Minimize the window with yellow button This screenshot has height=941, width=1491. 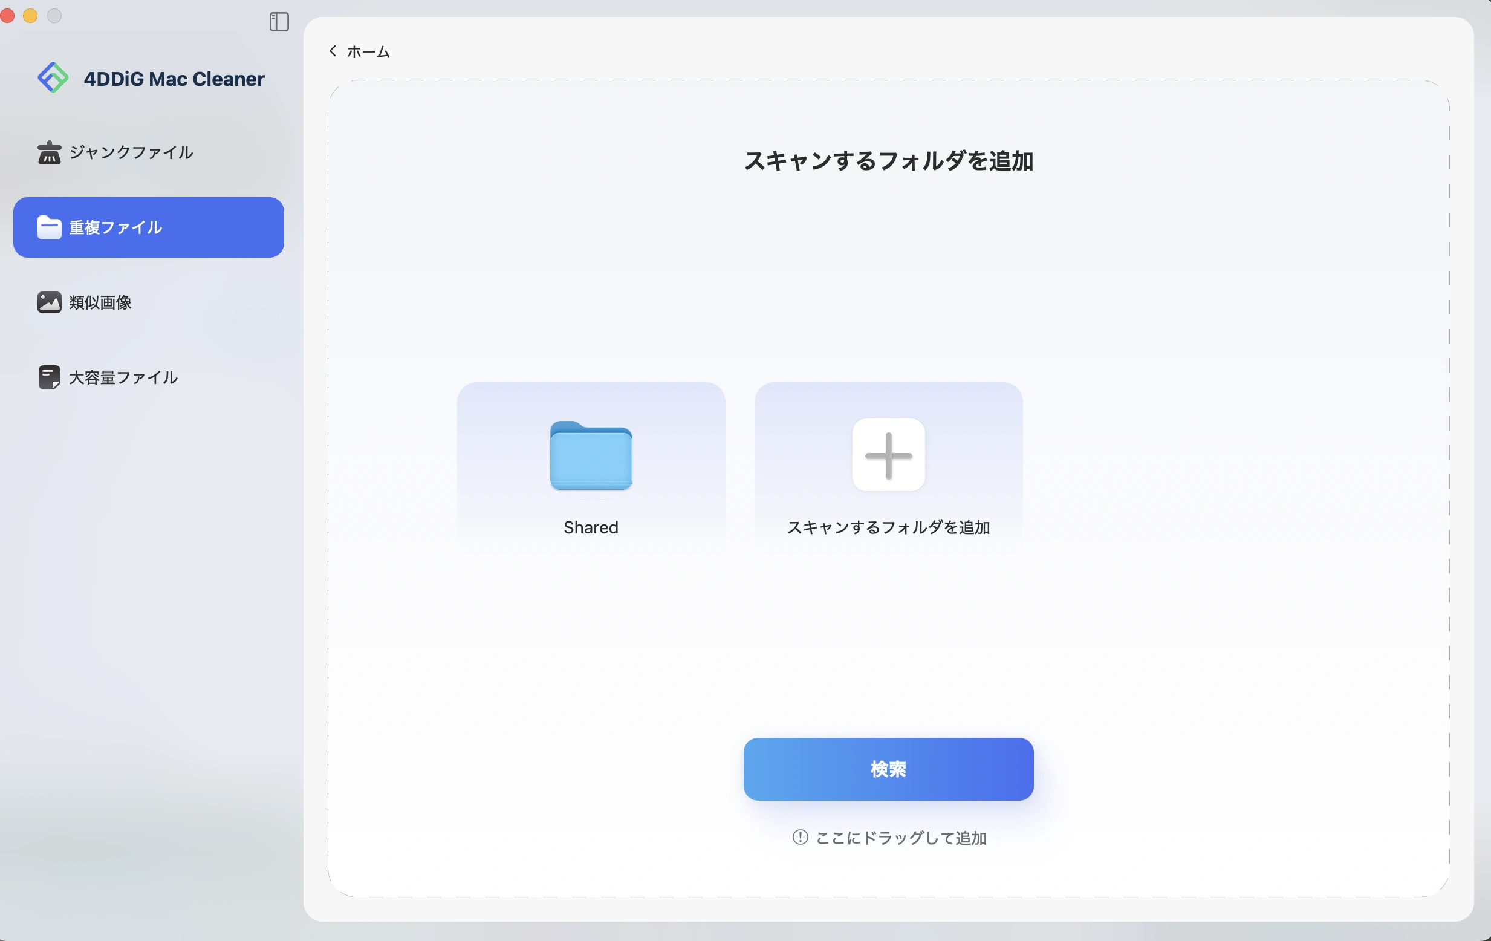[30, 16]
